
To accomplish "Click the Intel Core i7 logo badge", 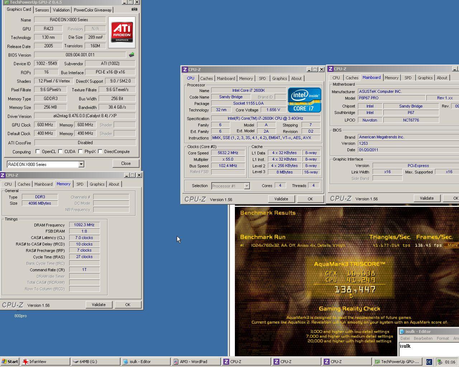I will pyautogui.click(x=304, y=100).
